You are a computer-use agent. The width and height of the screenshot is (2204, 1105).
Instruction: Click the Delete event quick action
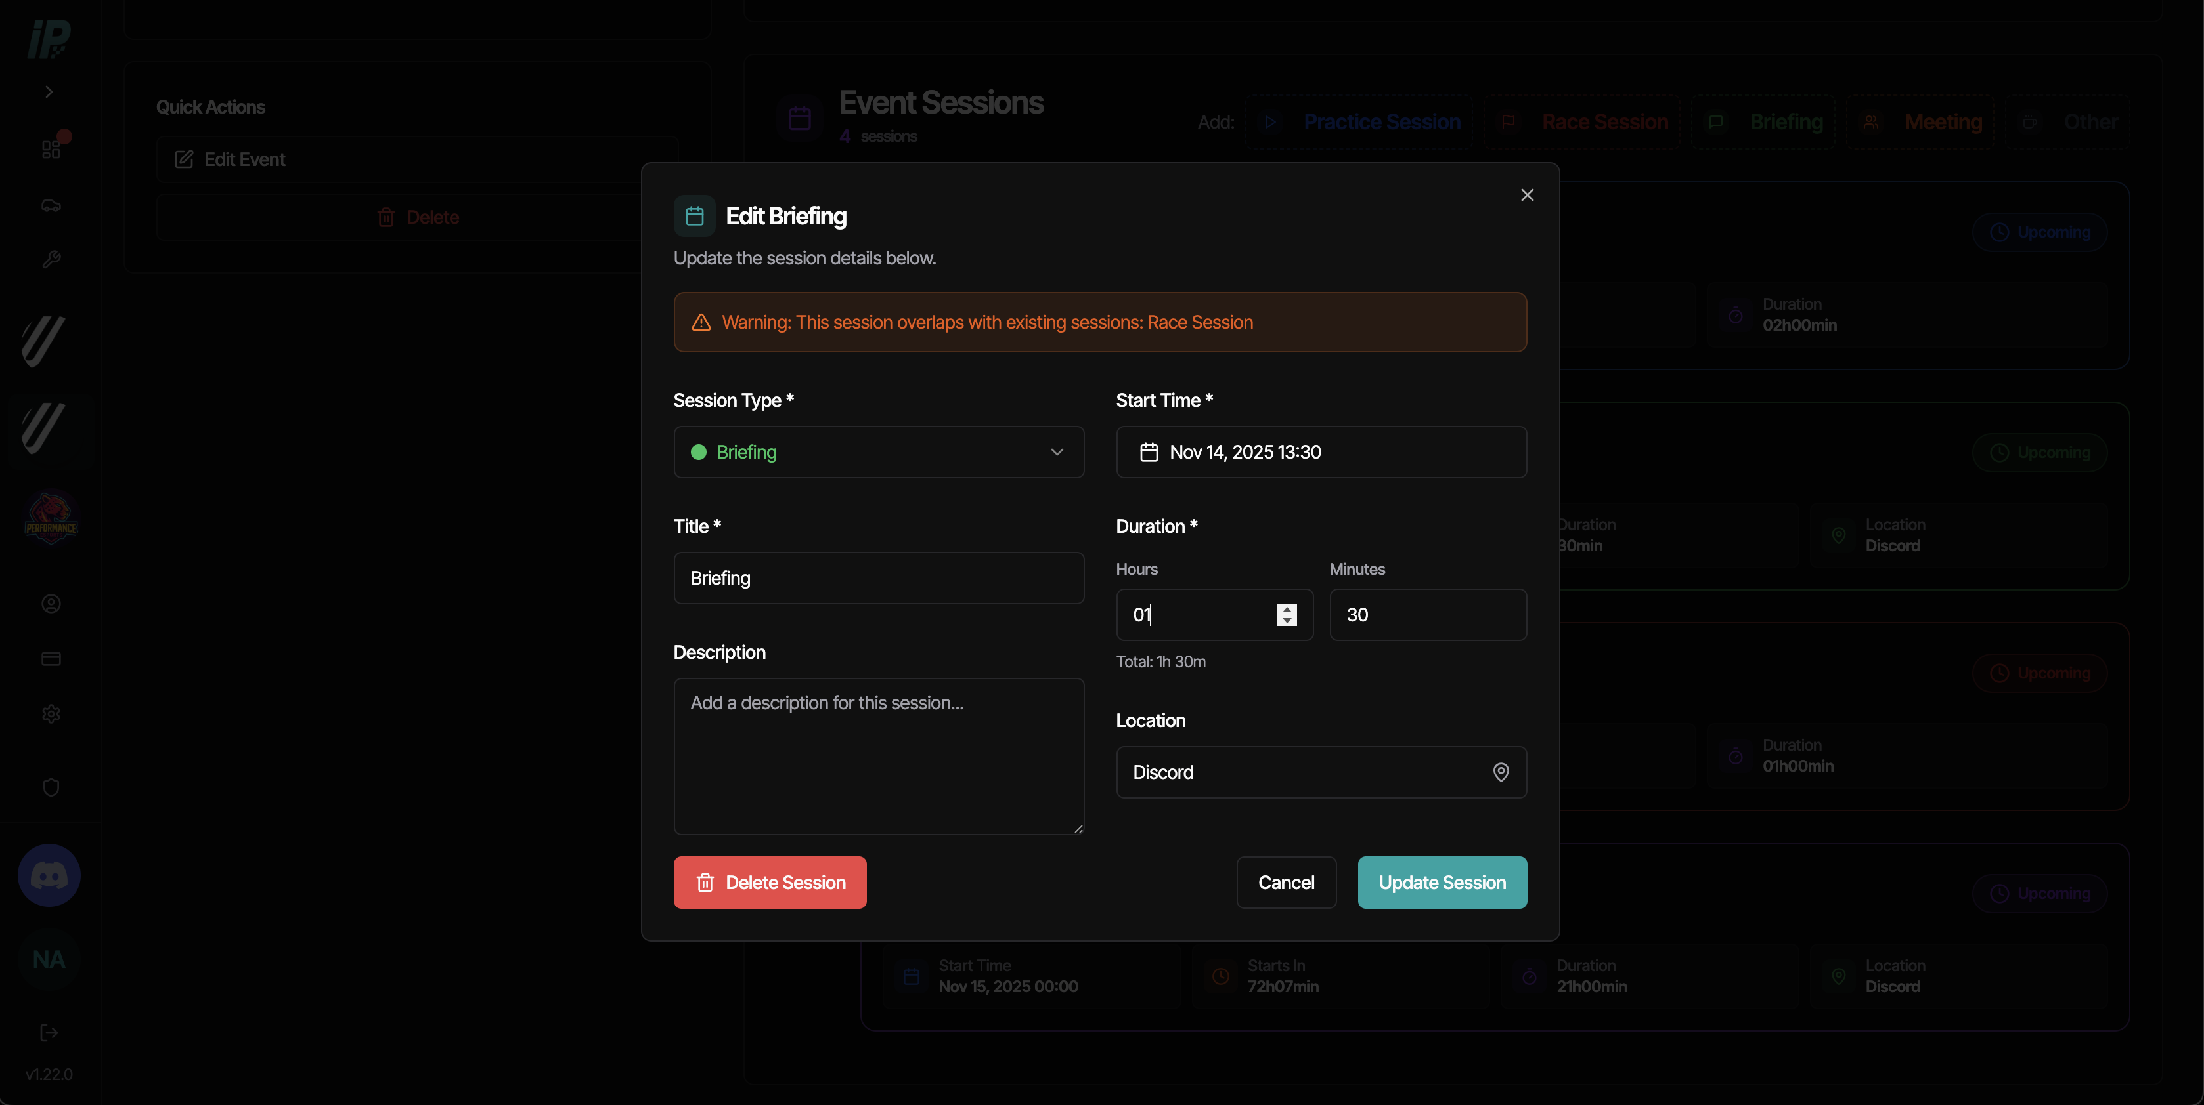point(416,217)
